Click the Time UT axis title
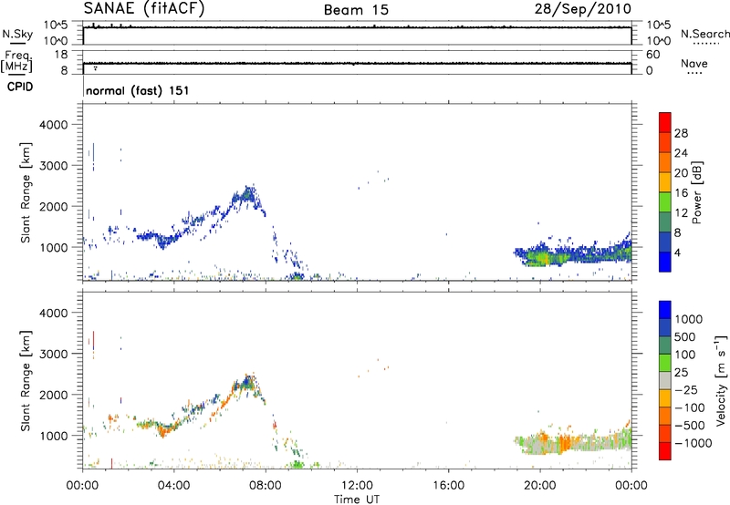Viewport: 730px width, 505px height. (357, 500)
